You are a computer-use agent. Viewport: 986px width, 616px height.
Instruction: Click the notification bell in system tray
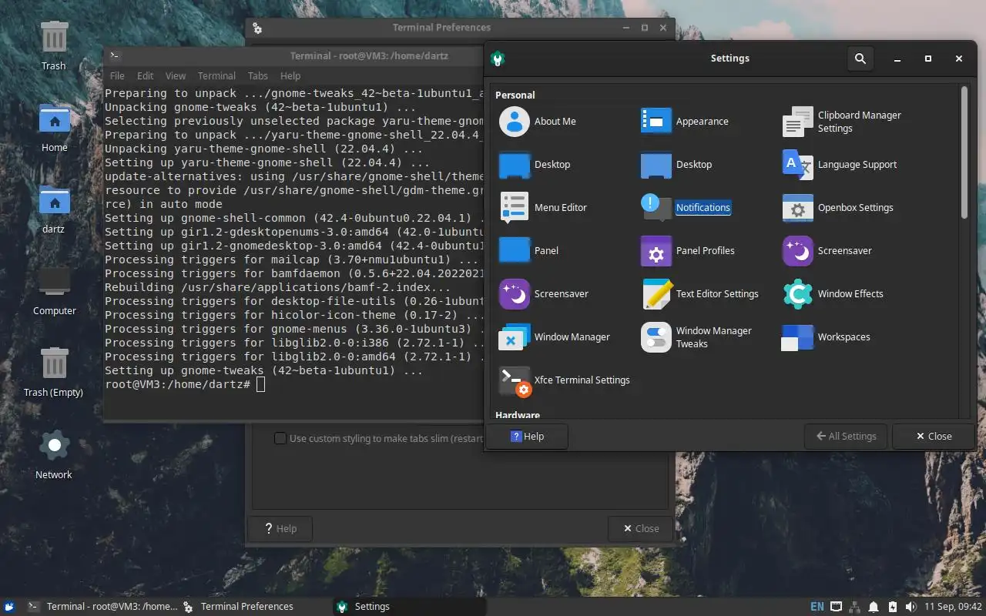pyautogui.click(x=874, y=607)
